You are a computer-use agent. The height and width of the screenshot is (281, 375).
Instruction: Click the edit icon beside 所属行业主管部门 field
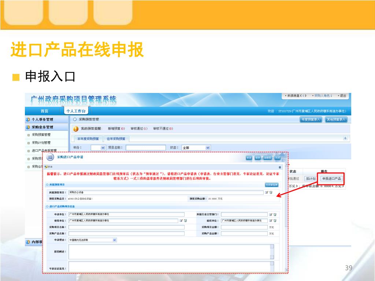[x=271, y=214]
